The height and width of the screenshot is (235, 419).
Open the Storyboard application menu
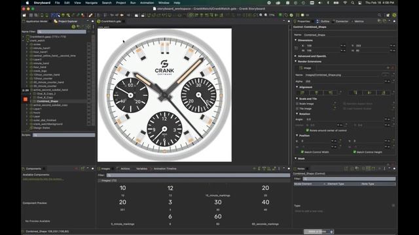[x=42, y=3]
